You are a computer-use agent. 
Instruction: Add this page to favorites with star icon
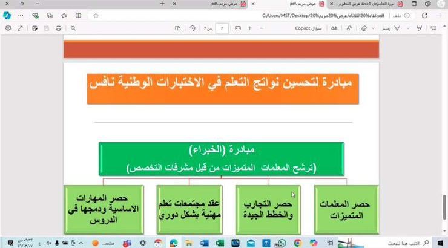(x=96, y=16)
